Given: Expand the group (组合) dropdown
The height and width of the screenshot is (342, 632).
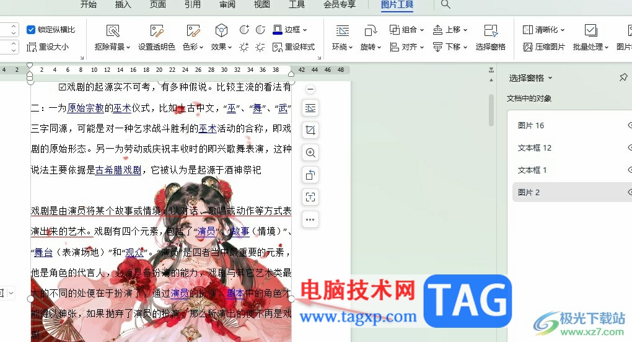Looking at the screenshot, I should pos(422,30).
